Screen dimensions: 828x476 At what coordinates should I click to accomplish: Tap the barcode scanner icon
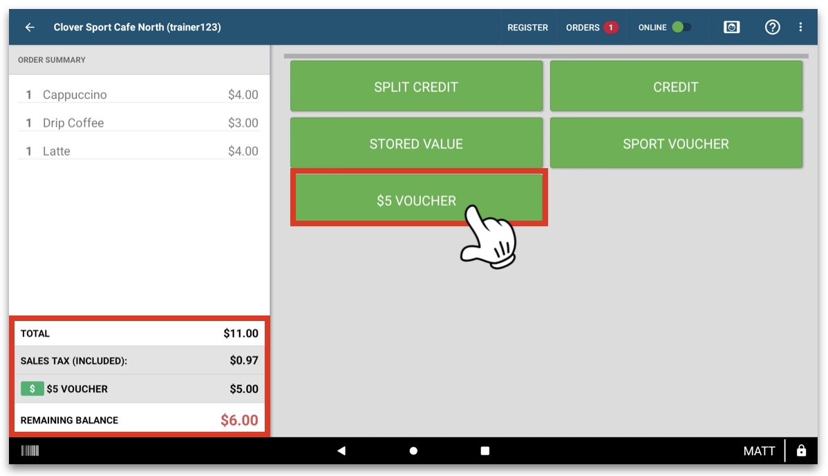coord(30,450)
